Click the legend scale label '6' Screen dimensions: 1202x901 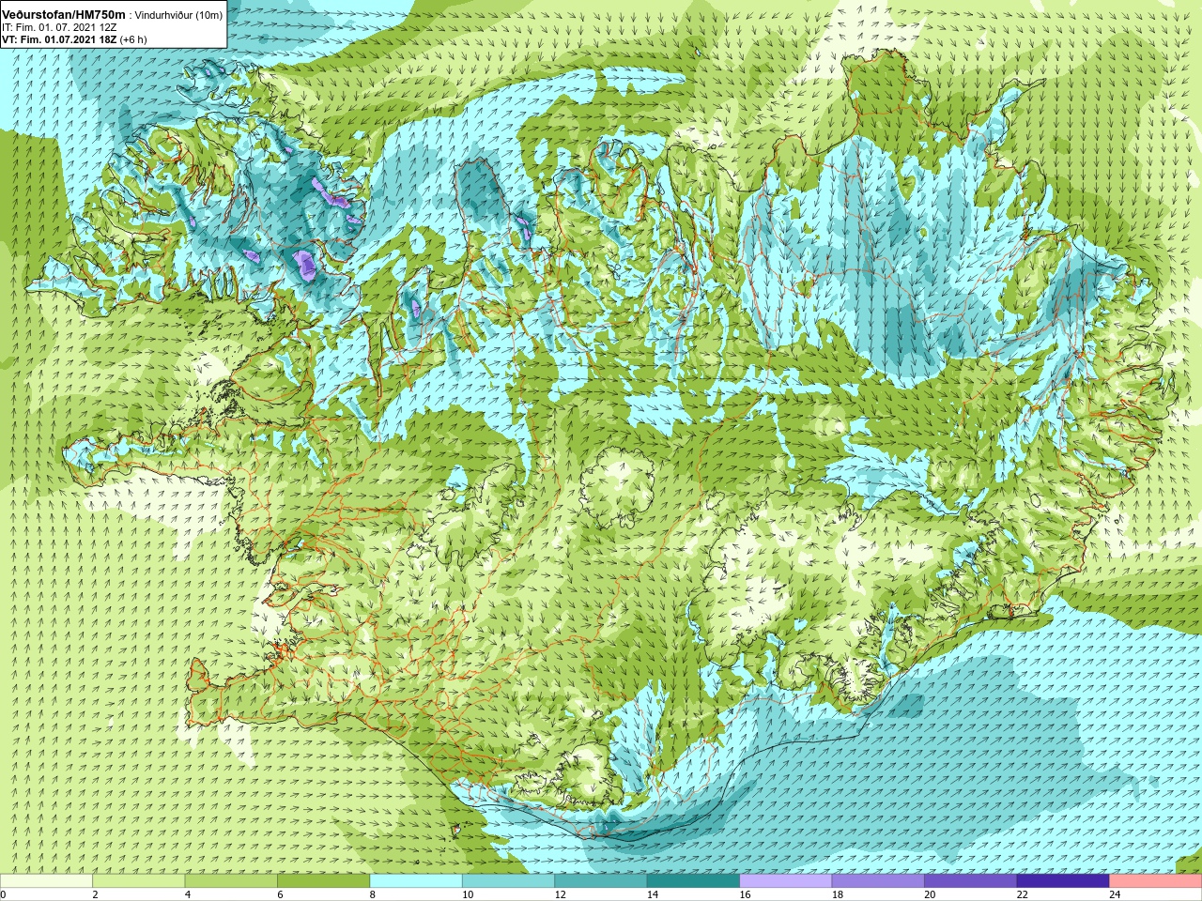[280, 895]
